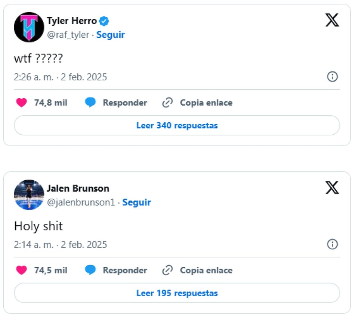The width and height of the screenshot is (355, 315).
Task: Click the link icon on Tyler Herro's post
Action: tap(167, 103)
